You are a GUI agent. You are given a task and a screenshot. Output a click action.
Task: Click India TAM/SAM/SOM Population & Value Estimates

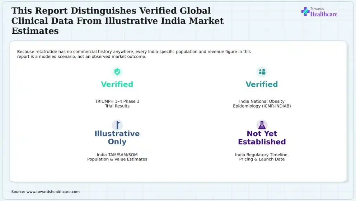coord(117,157)
